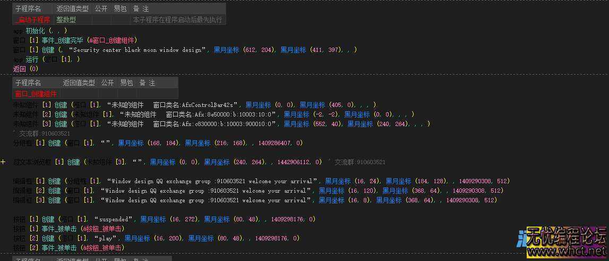Click the 备注 text of the startup subroutine
Screen dimensions: 609x261
(177, 20)
